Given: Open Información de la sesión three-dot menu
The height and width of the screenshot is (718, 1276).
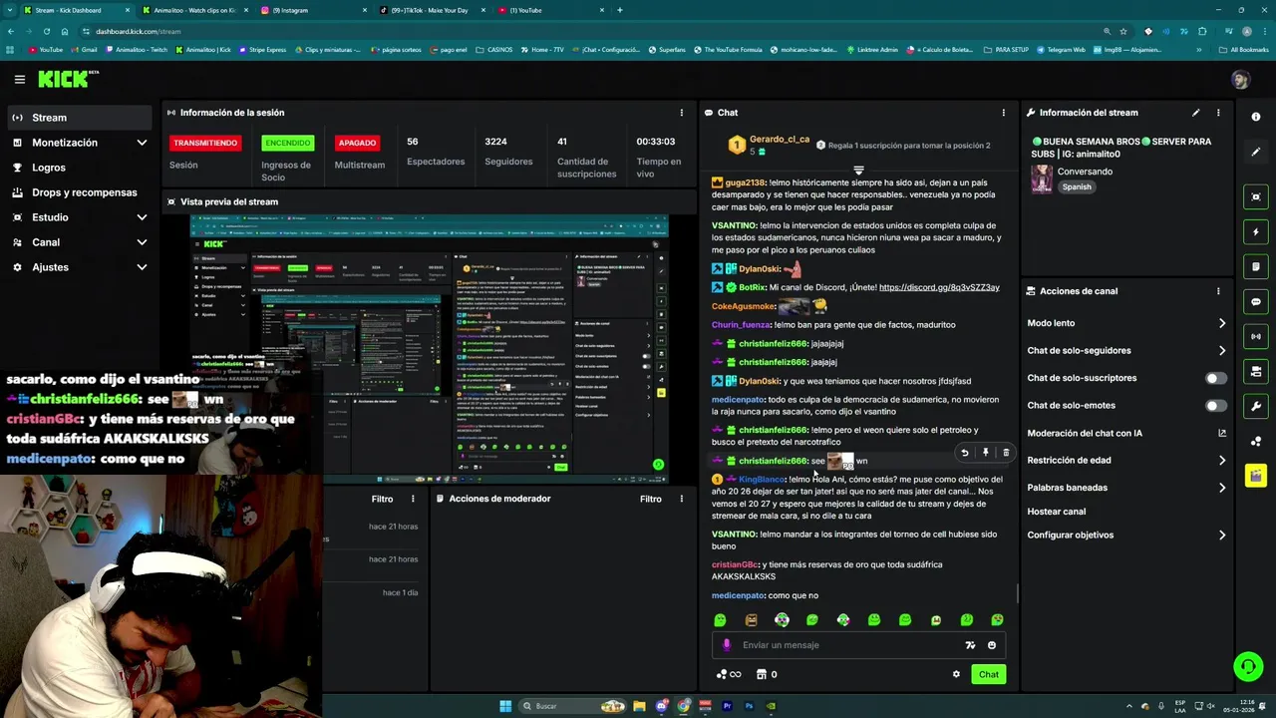Looking at the screenshot, I should pyautogui.click(x=682, y=113).
